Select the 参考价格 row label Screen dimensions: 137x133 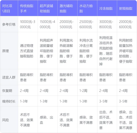tap(9, 24)
